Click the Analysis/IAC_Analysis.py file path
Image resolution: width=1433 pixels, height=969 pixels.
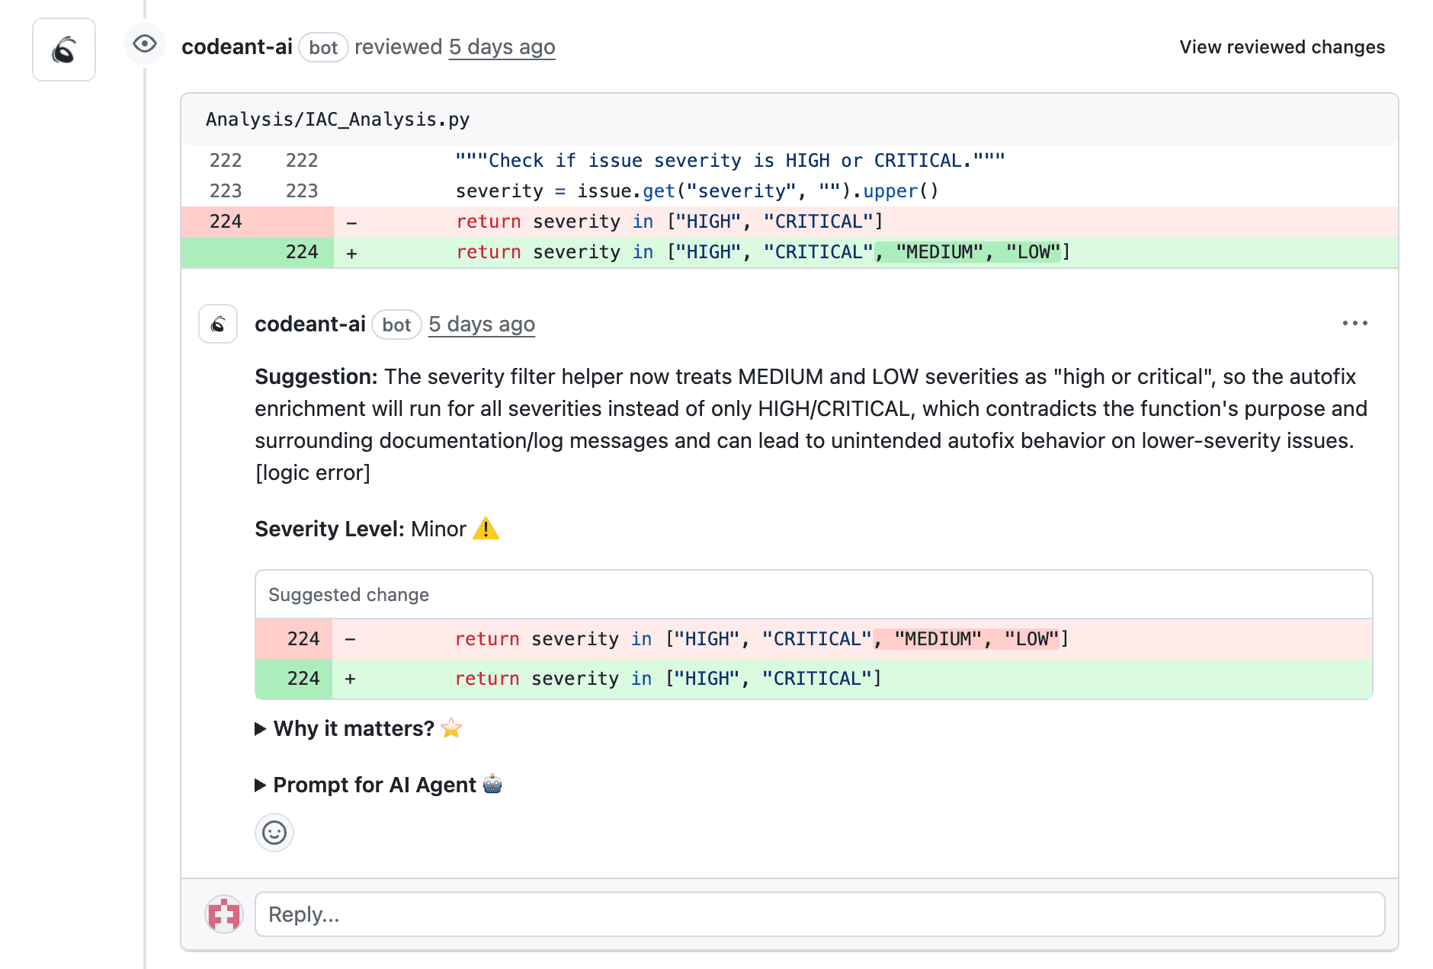338,120
